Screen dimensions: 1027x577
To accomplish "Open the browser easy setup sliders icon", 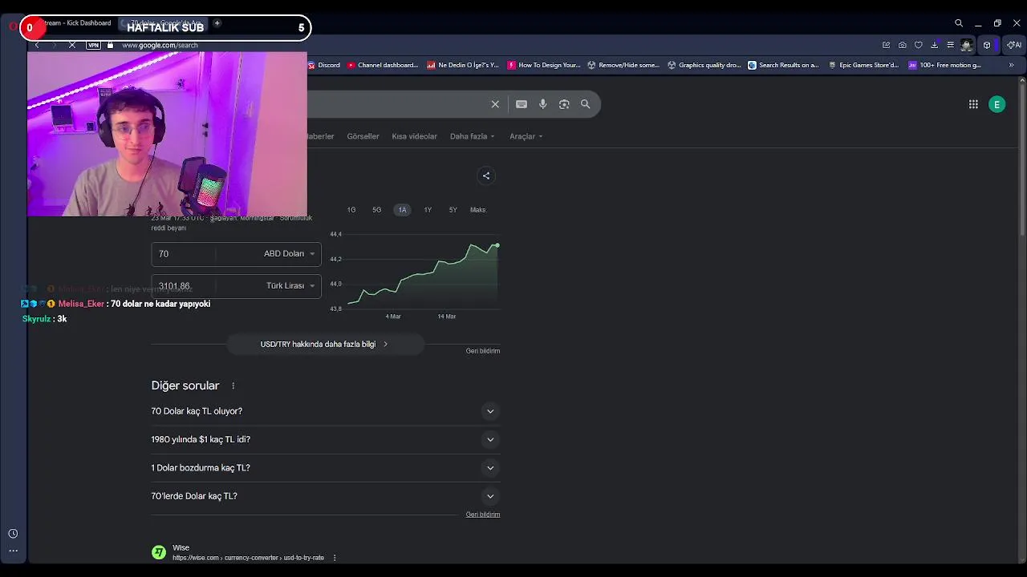I will click(951, 45).
